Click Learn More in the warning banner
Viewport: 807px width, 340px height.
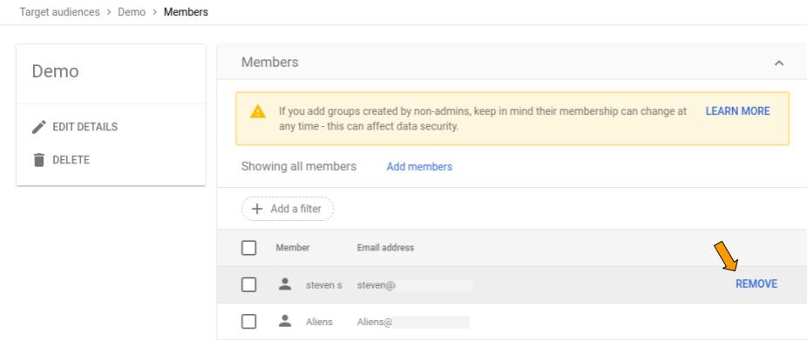(737, 111)
